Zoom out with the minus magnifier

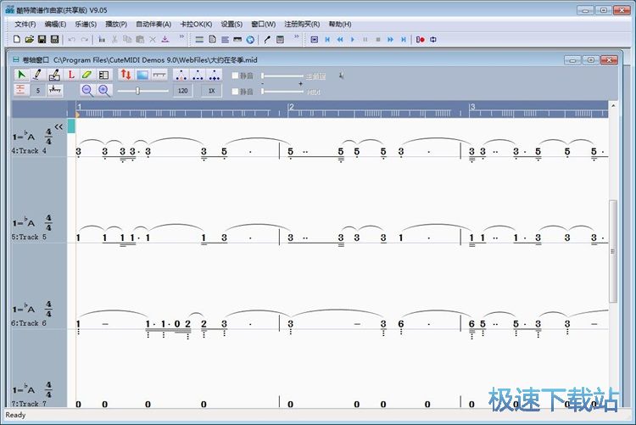coord(86,90)
